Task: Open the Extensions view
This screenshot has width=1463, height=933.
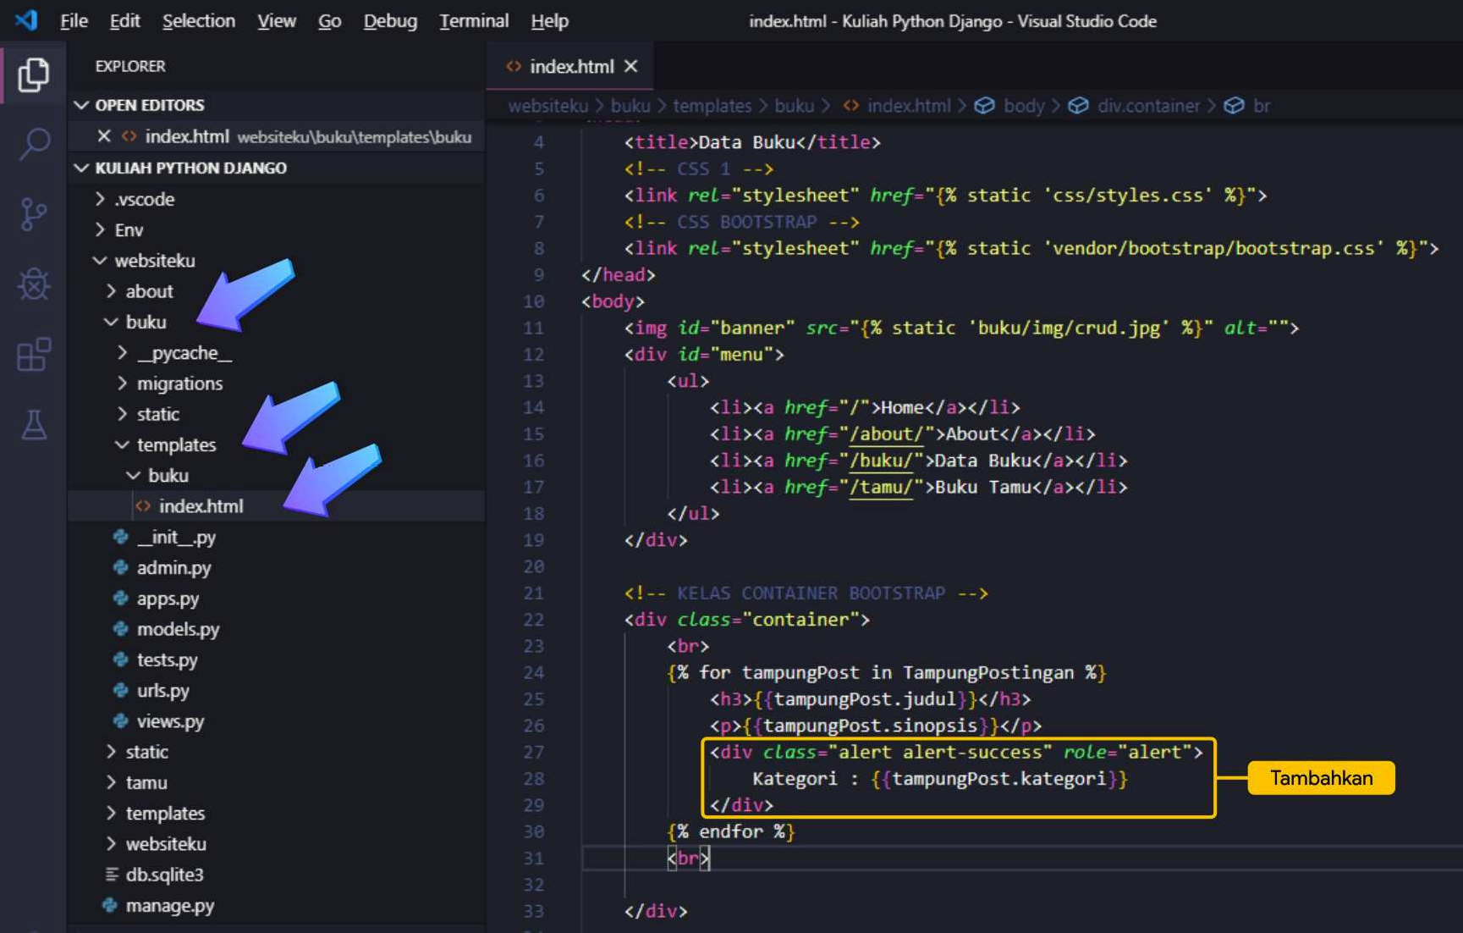Action: click(x=33, y=356)
